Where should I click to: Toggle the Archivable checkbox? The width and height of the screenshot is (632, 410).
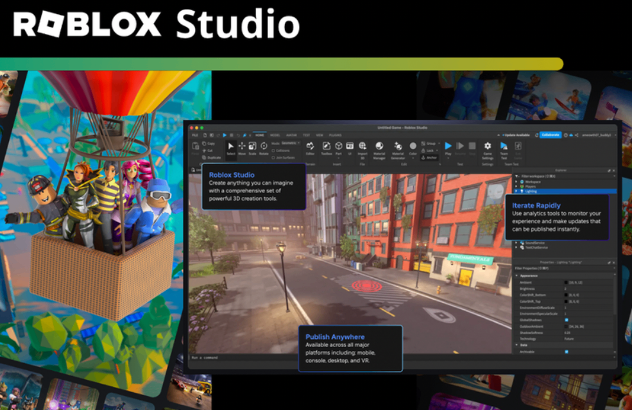click(567, 352)
